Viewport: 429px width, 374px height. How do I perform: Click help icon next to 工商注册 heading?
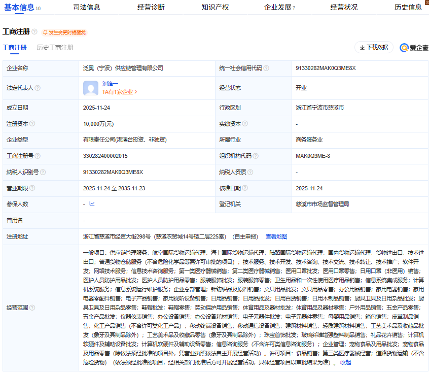pyautogui.click(x=34, y=31)
